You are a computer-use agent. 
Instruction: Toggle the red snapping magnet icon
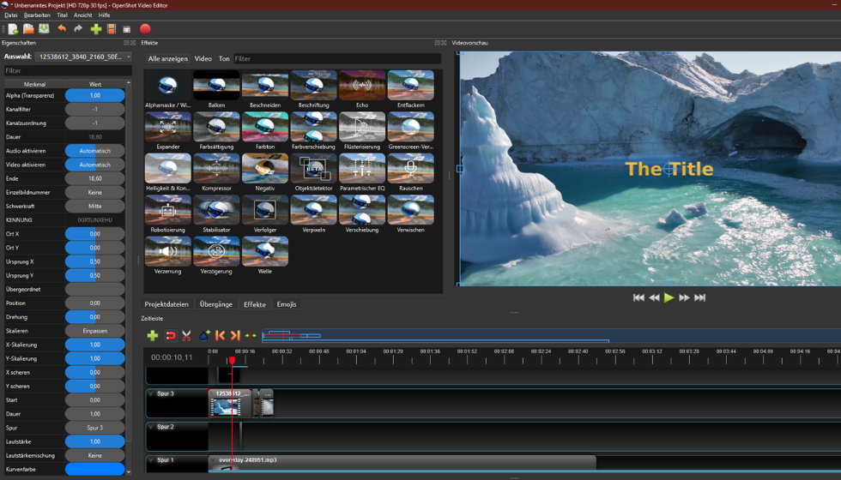pyautogui.click(x=170, y=335)
